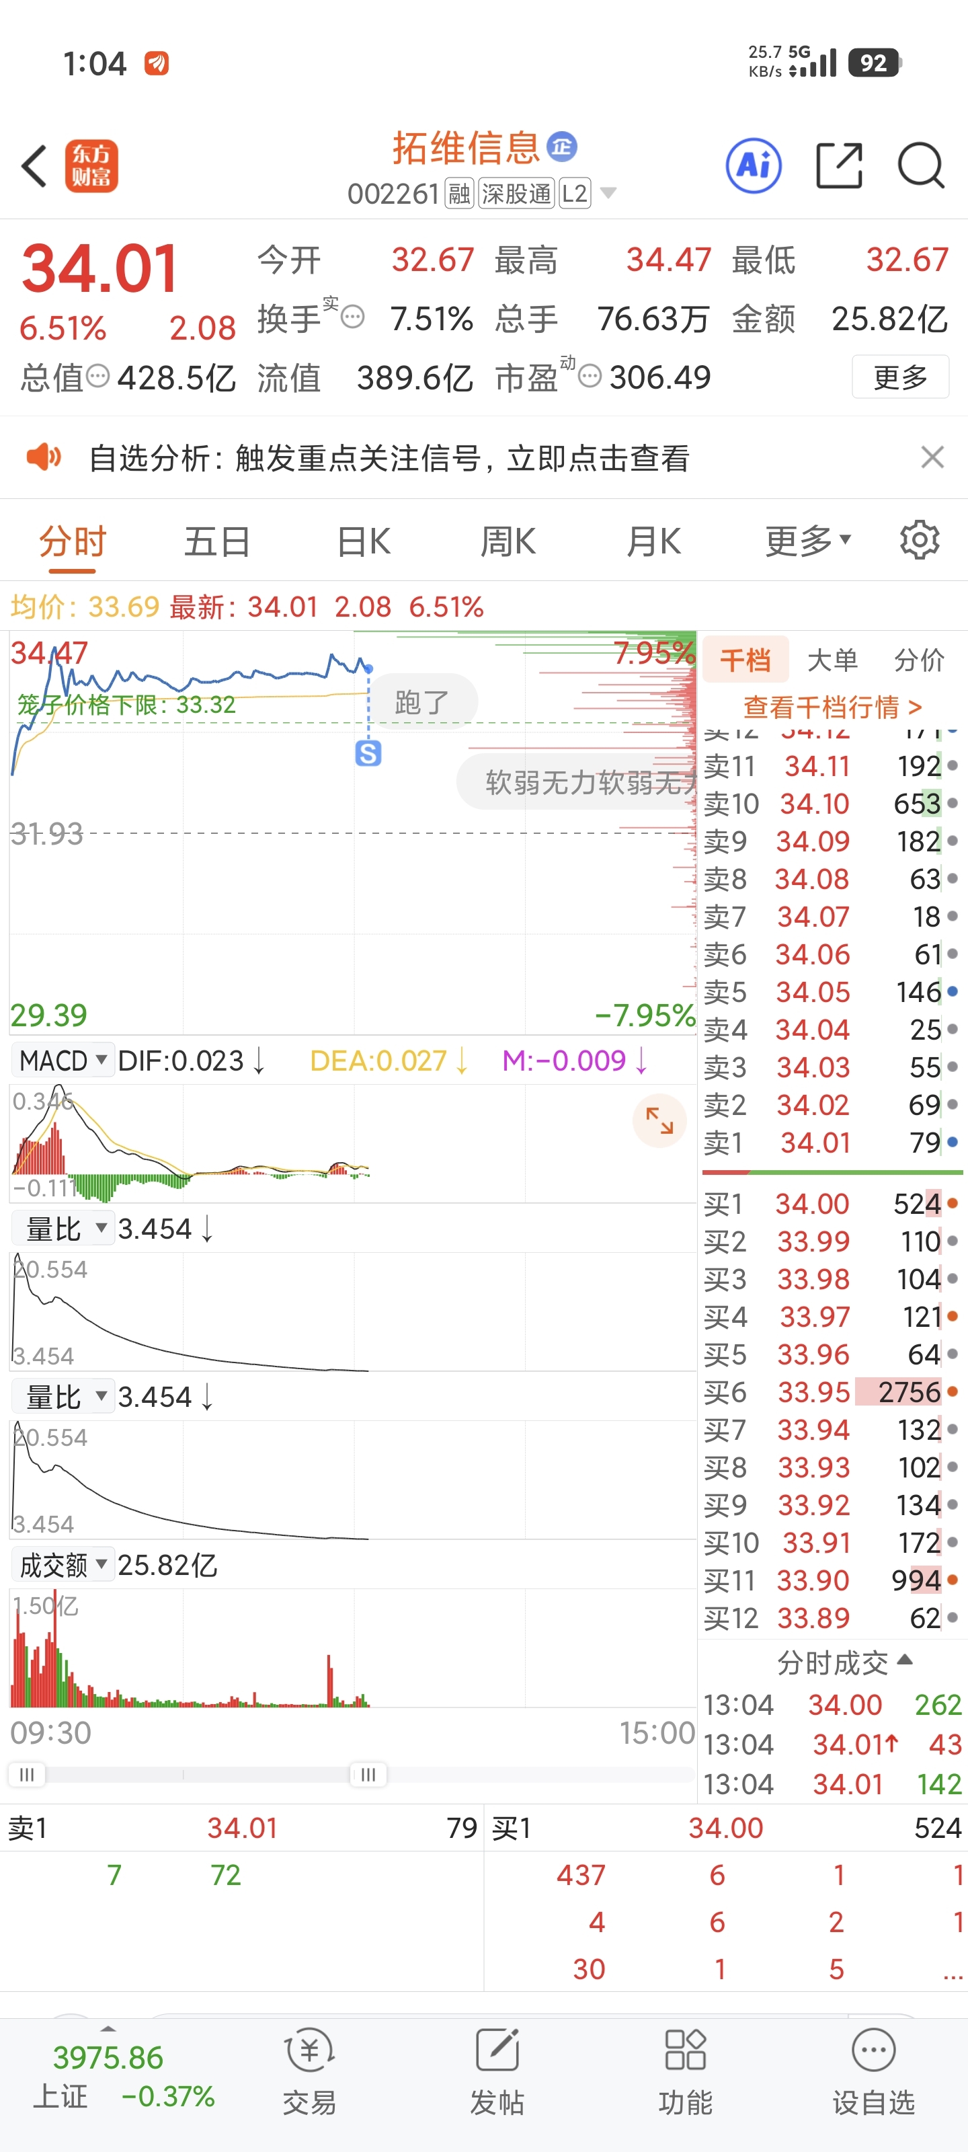Tap the 跑了 comment bubble
Image resolution: width=968 pixels, height=2152 pixels.
pyautogui.click(x=423, y=701)
